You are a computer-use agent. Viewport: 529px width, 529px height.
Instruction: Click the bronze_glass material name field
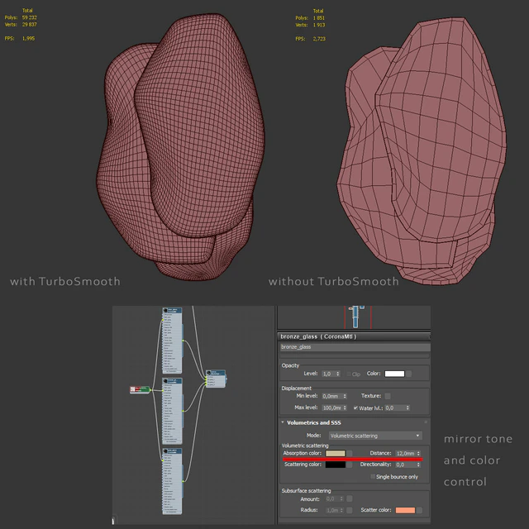click(x=355, y=347)
